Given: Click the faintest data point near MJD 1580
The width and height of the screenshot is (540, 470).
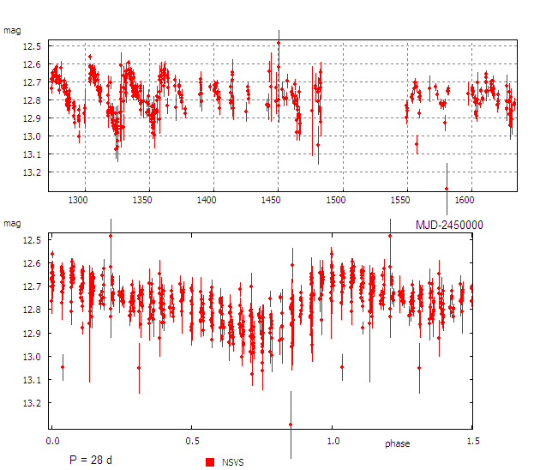Looking at the screenshot, I should pyautogui.click(x=447, y=189).
